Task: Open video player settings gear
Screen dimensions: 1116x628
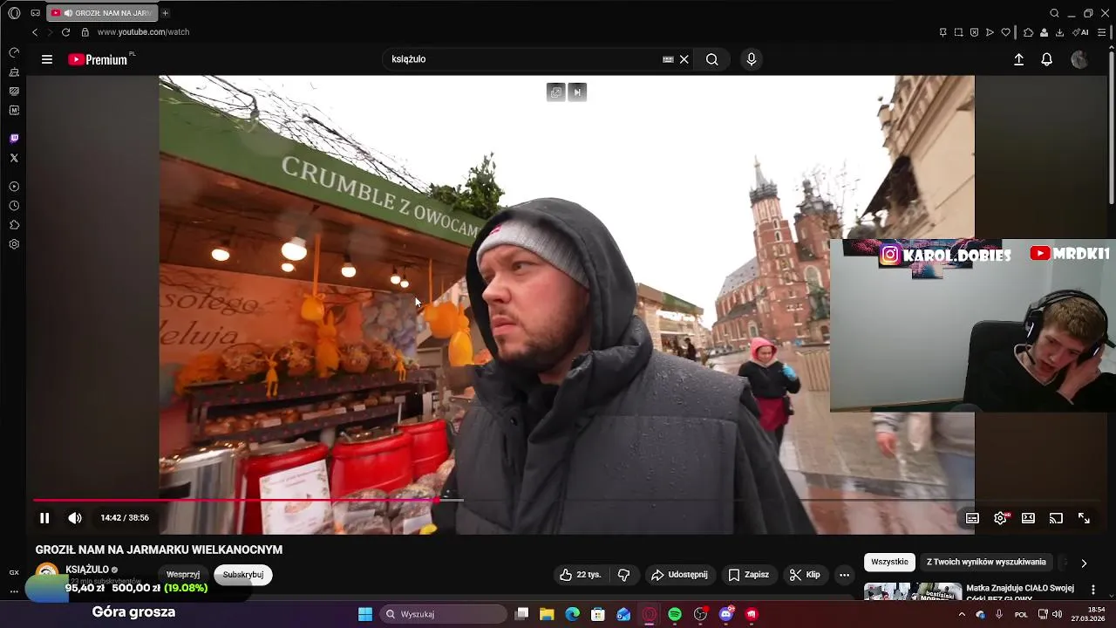Action: tap(1000, 518)
